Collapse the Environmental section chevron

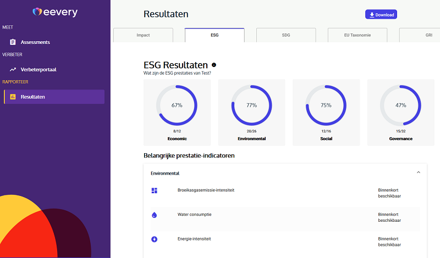point(419,172)
